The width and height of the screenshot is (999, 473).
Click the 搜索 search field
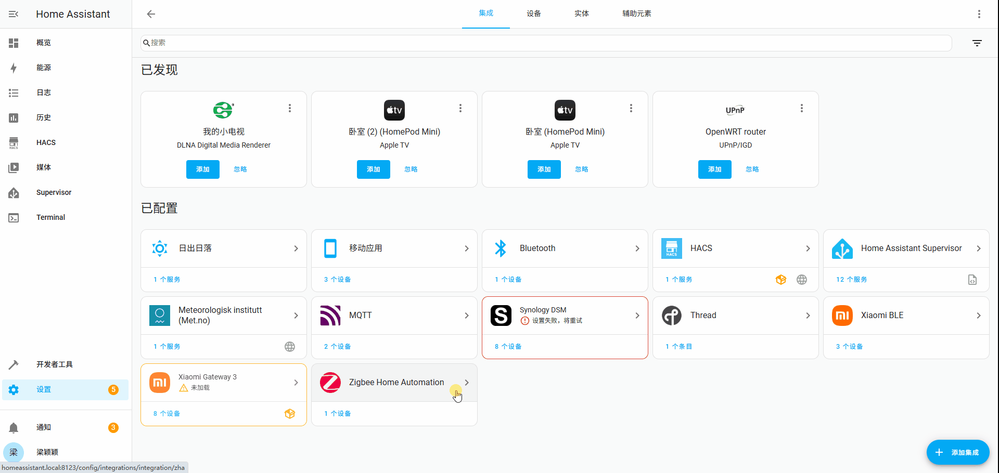(x=546, y=43)
